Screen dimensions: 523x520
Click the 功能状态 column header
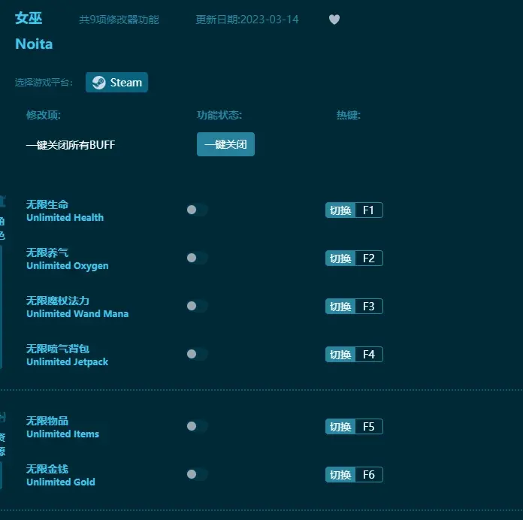(x=219, y=115)
